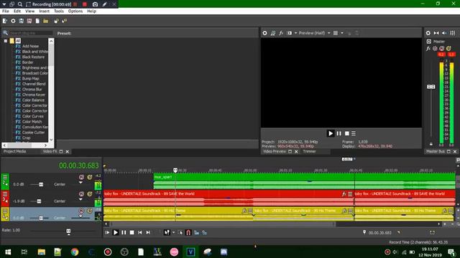460x258 pixels.
Task: Open the Edit menu
Action: point(17,11)
